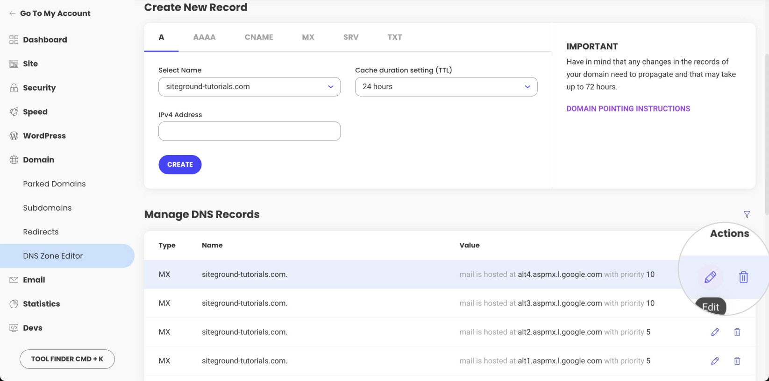Click the Site icon in sidebar
769x381 pixels.
pos(14,64)
